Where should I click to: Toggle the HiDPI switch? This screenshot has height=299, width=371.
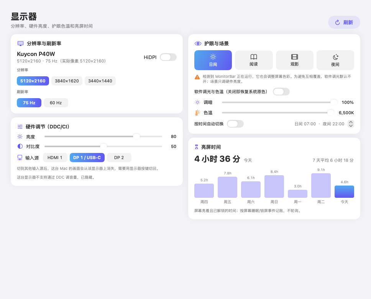168,57
